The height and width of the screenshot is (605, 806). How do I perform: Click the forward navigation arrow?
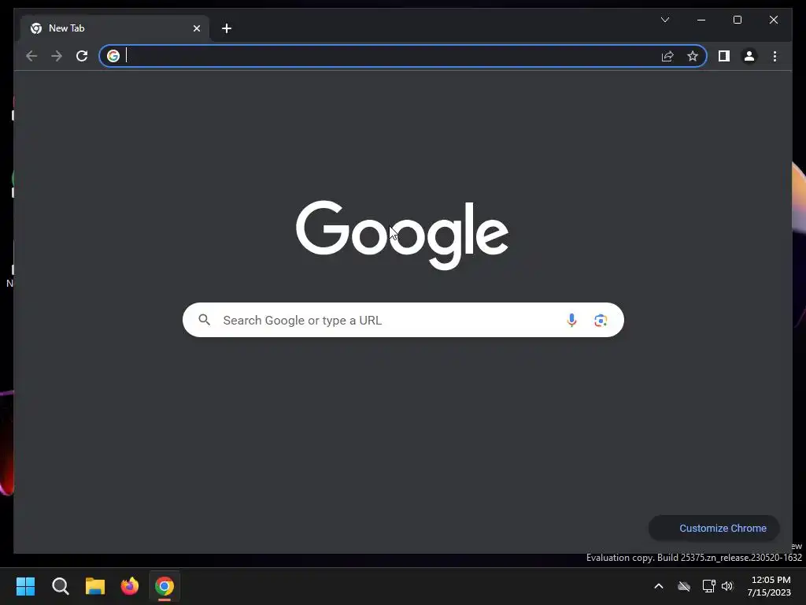(x=57, y=56)
